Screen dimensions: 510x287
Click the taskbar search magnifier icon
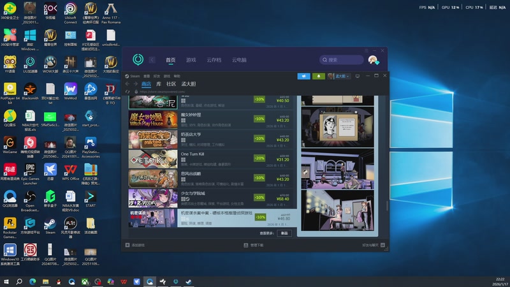pyautogui.click(x=19, y=281)
